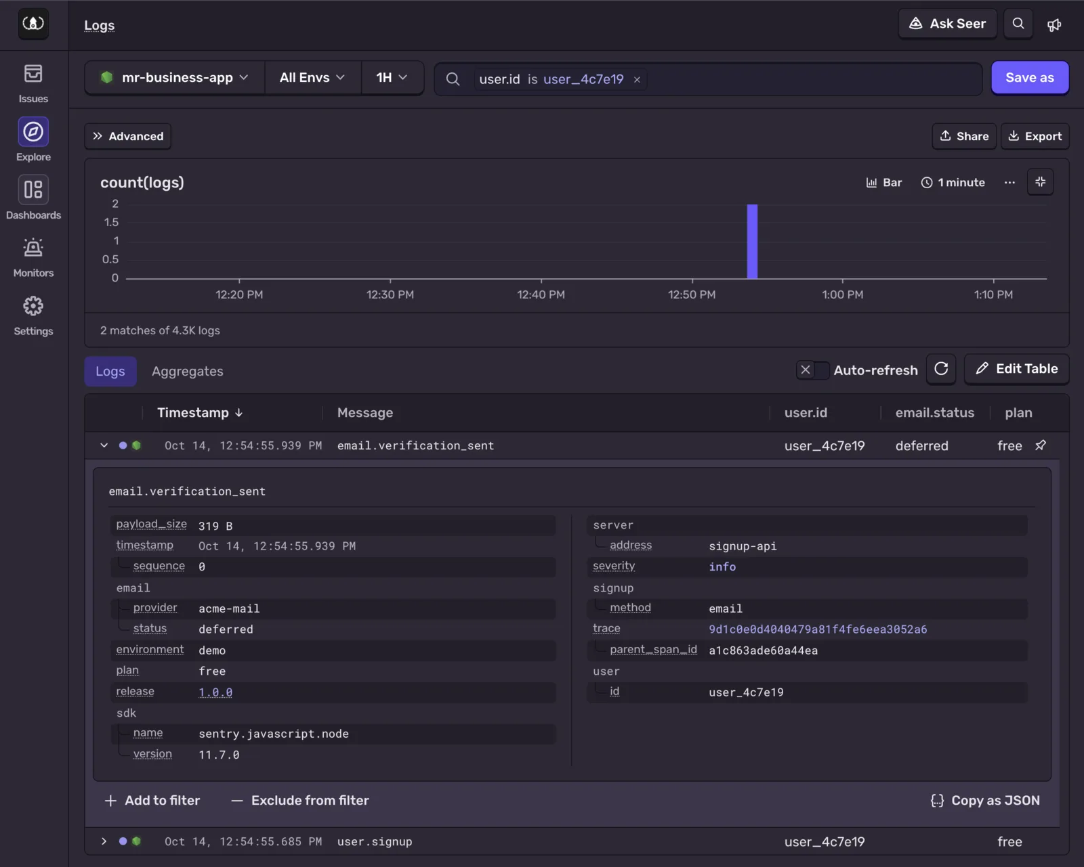Click the info severity value
Image resolution: width=1084 pixels, height=867 pixels.
(722, 567)
